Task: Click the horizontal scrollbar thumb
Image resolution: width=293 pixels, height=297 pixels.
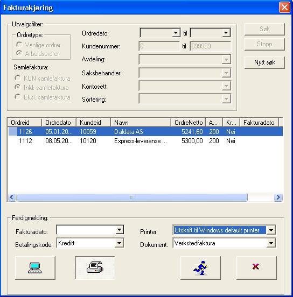Action: (x=132, y=197)
